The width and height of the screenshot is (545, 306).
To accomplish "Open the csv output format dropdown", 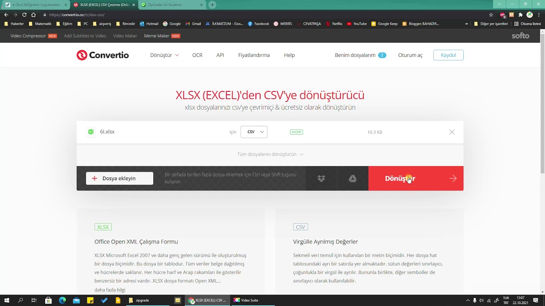I will click(x=254, y=132).
